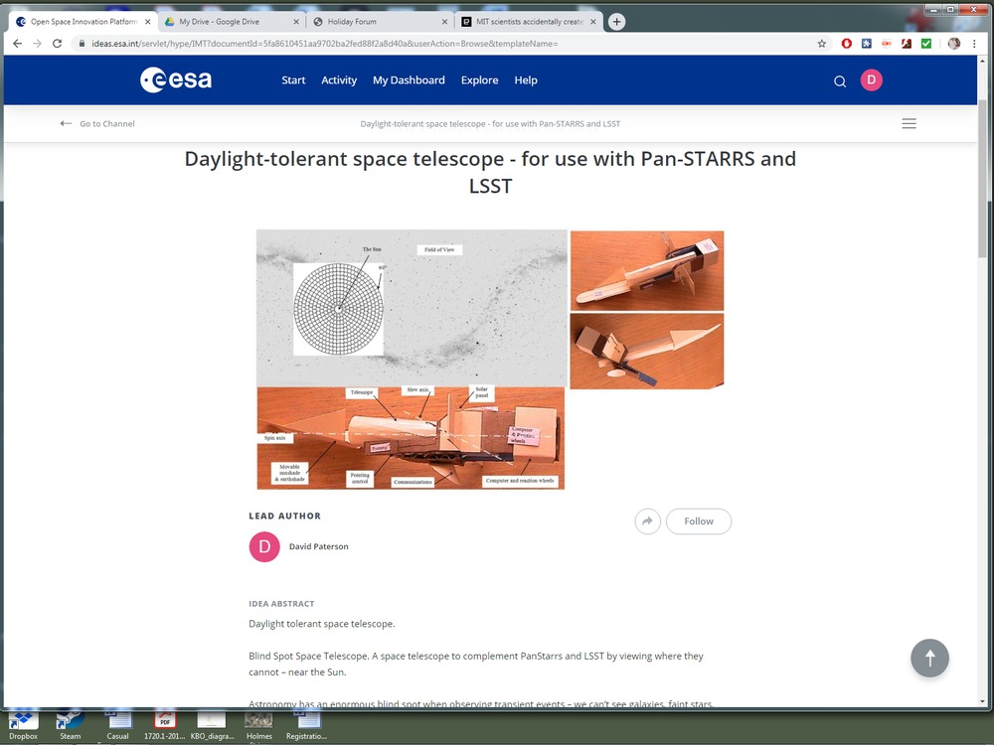Viewport: 994px width, 745px height.
Task: Open the My Dashboard menu item
Action: [409, 80]
